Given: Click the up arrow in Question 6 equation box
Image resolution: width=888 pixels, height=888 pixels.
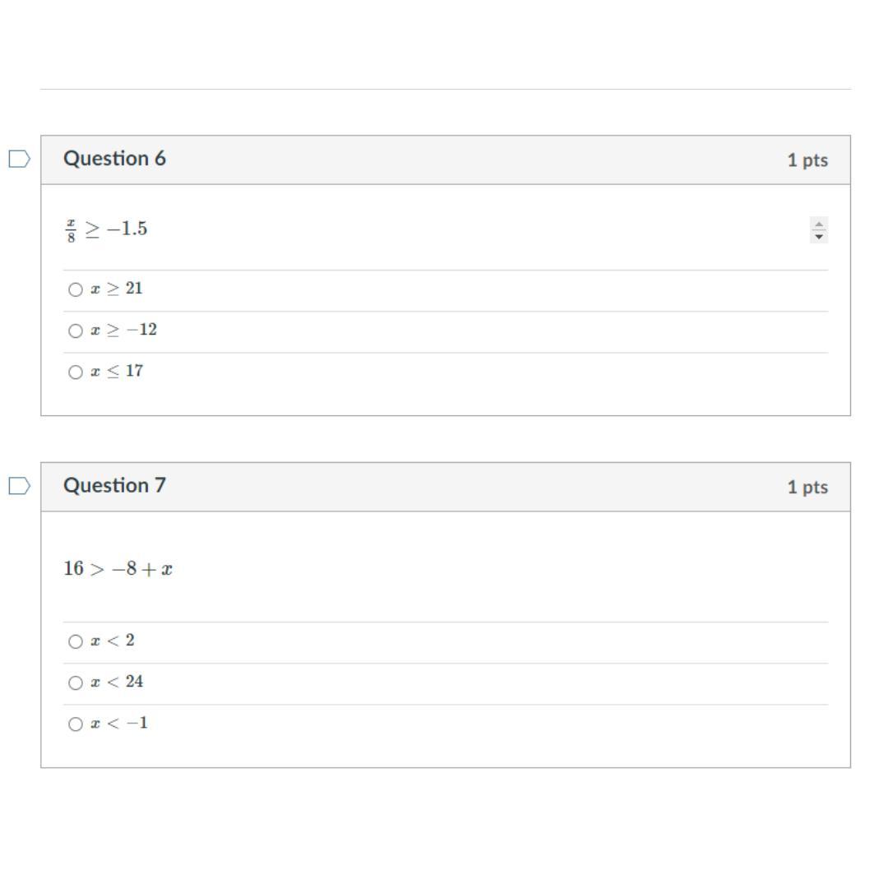Looking at the screenshot, I should [818, 224].
